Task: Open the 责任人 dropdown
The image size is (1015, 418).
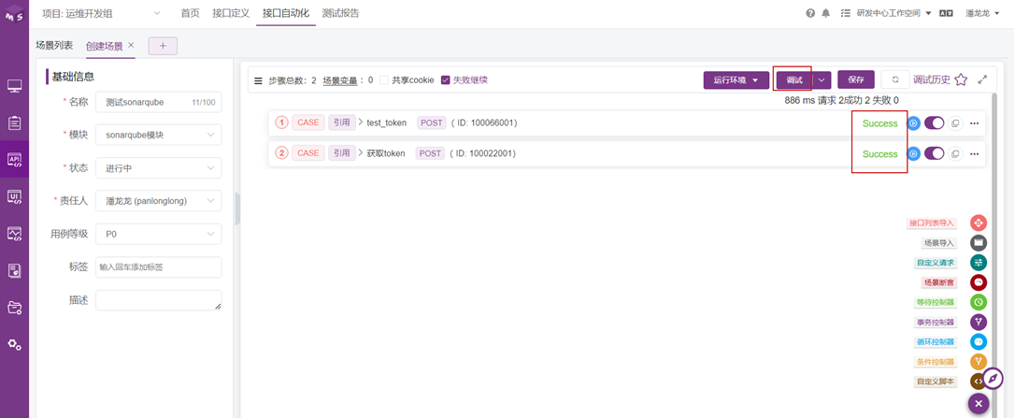Action: point(158,201)
